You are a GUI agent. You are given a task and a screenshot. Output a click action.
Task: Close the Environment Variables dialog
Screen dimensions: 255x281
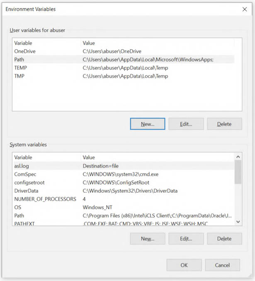tap(244, 9)
